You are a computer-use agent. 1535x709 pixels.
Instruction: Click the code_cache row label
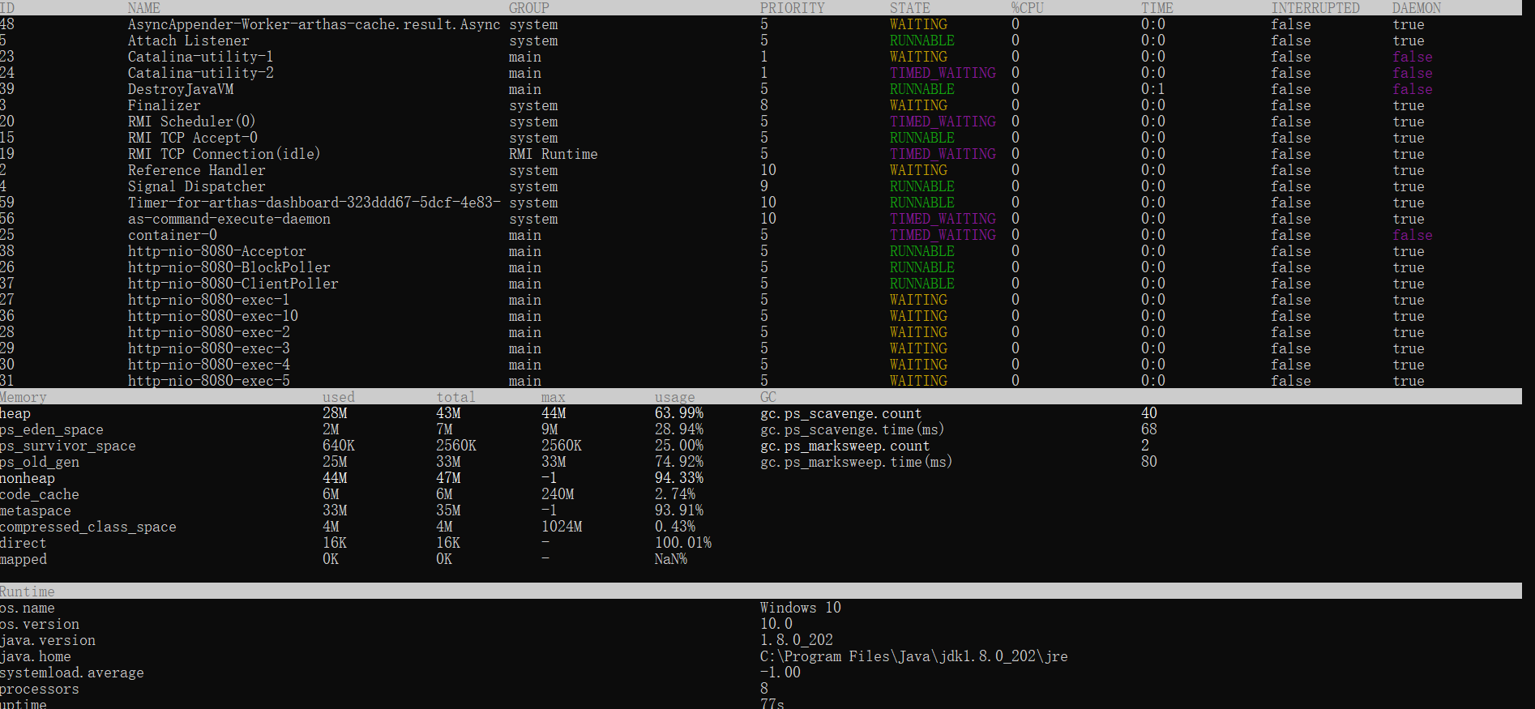click(x=40, y=494)
